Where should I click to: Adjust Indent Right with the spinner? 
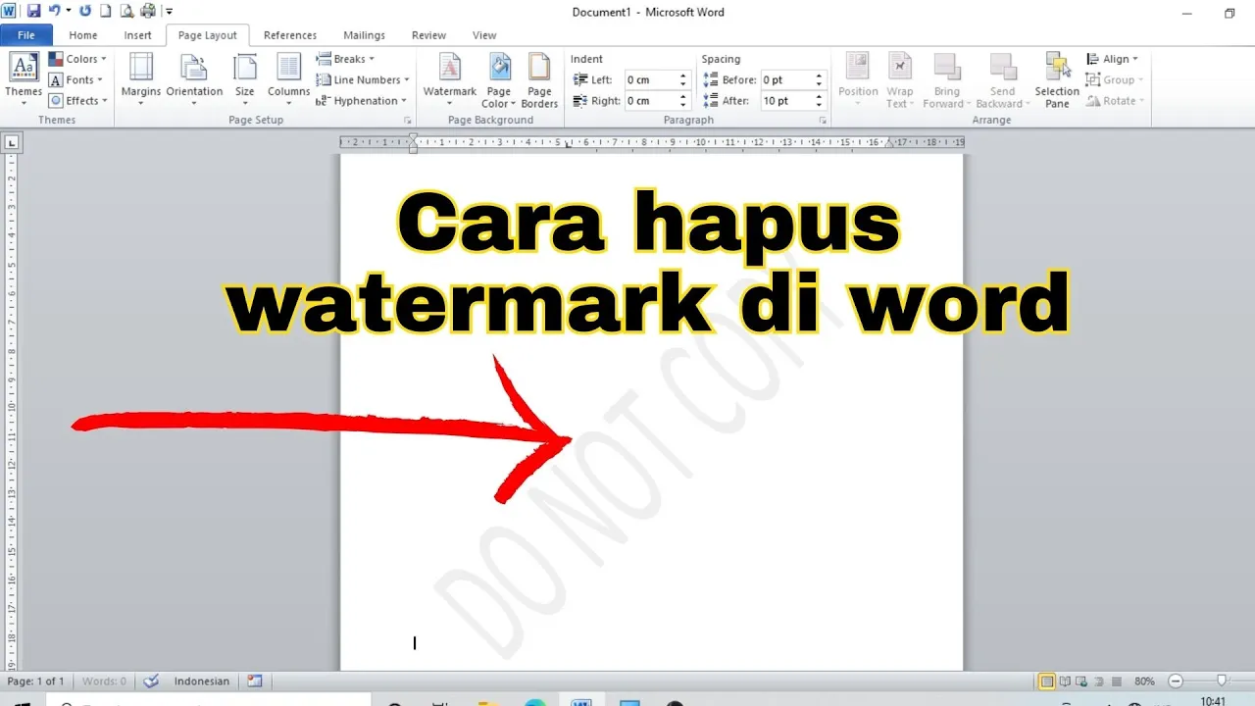click(683, 100)
